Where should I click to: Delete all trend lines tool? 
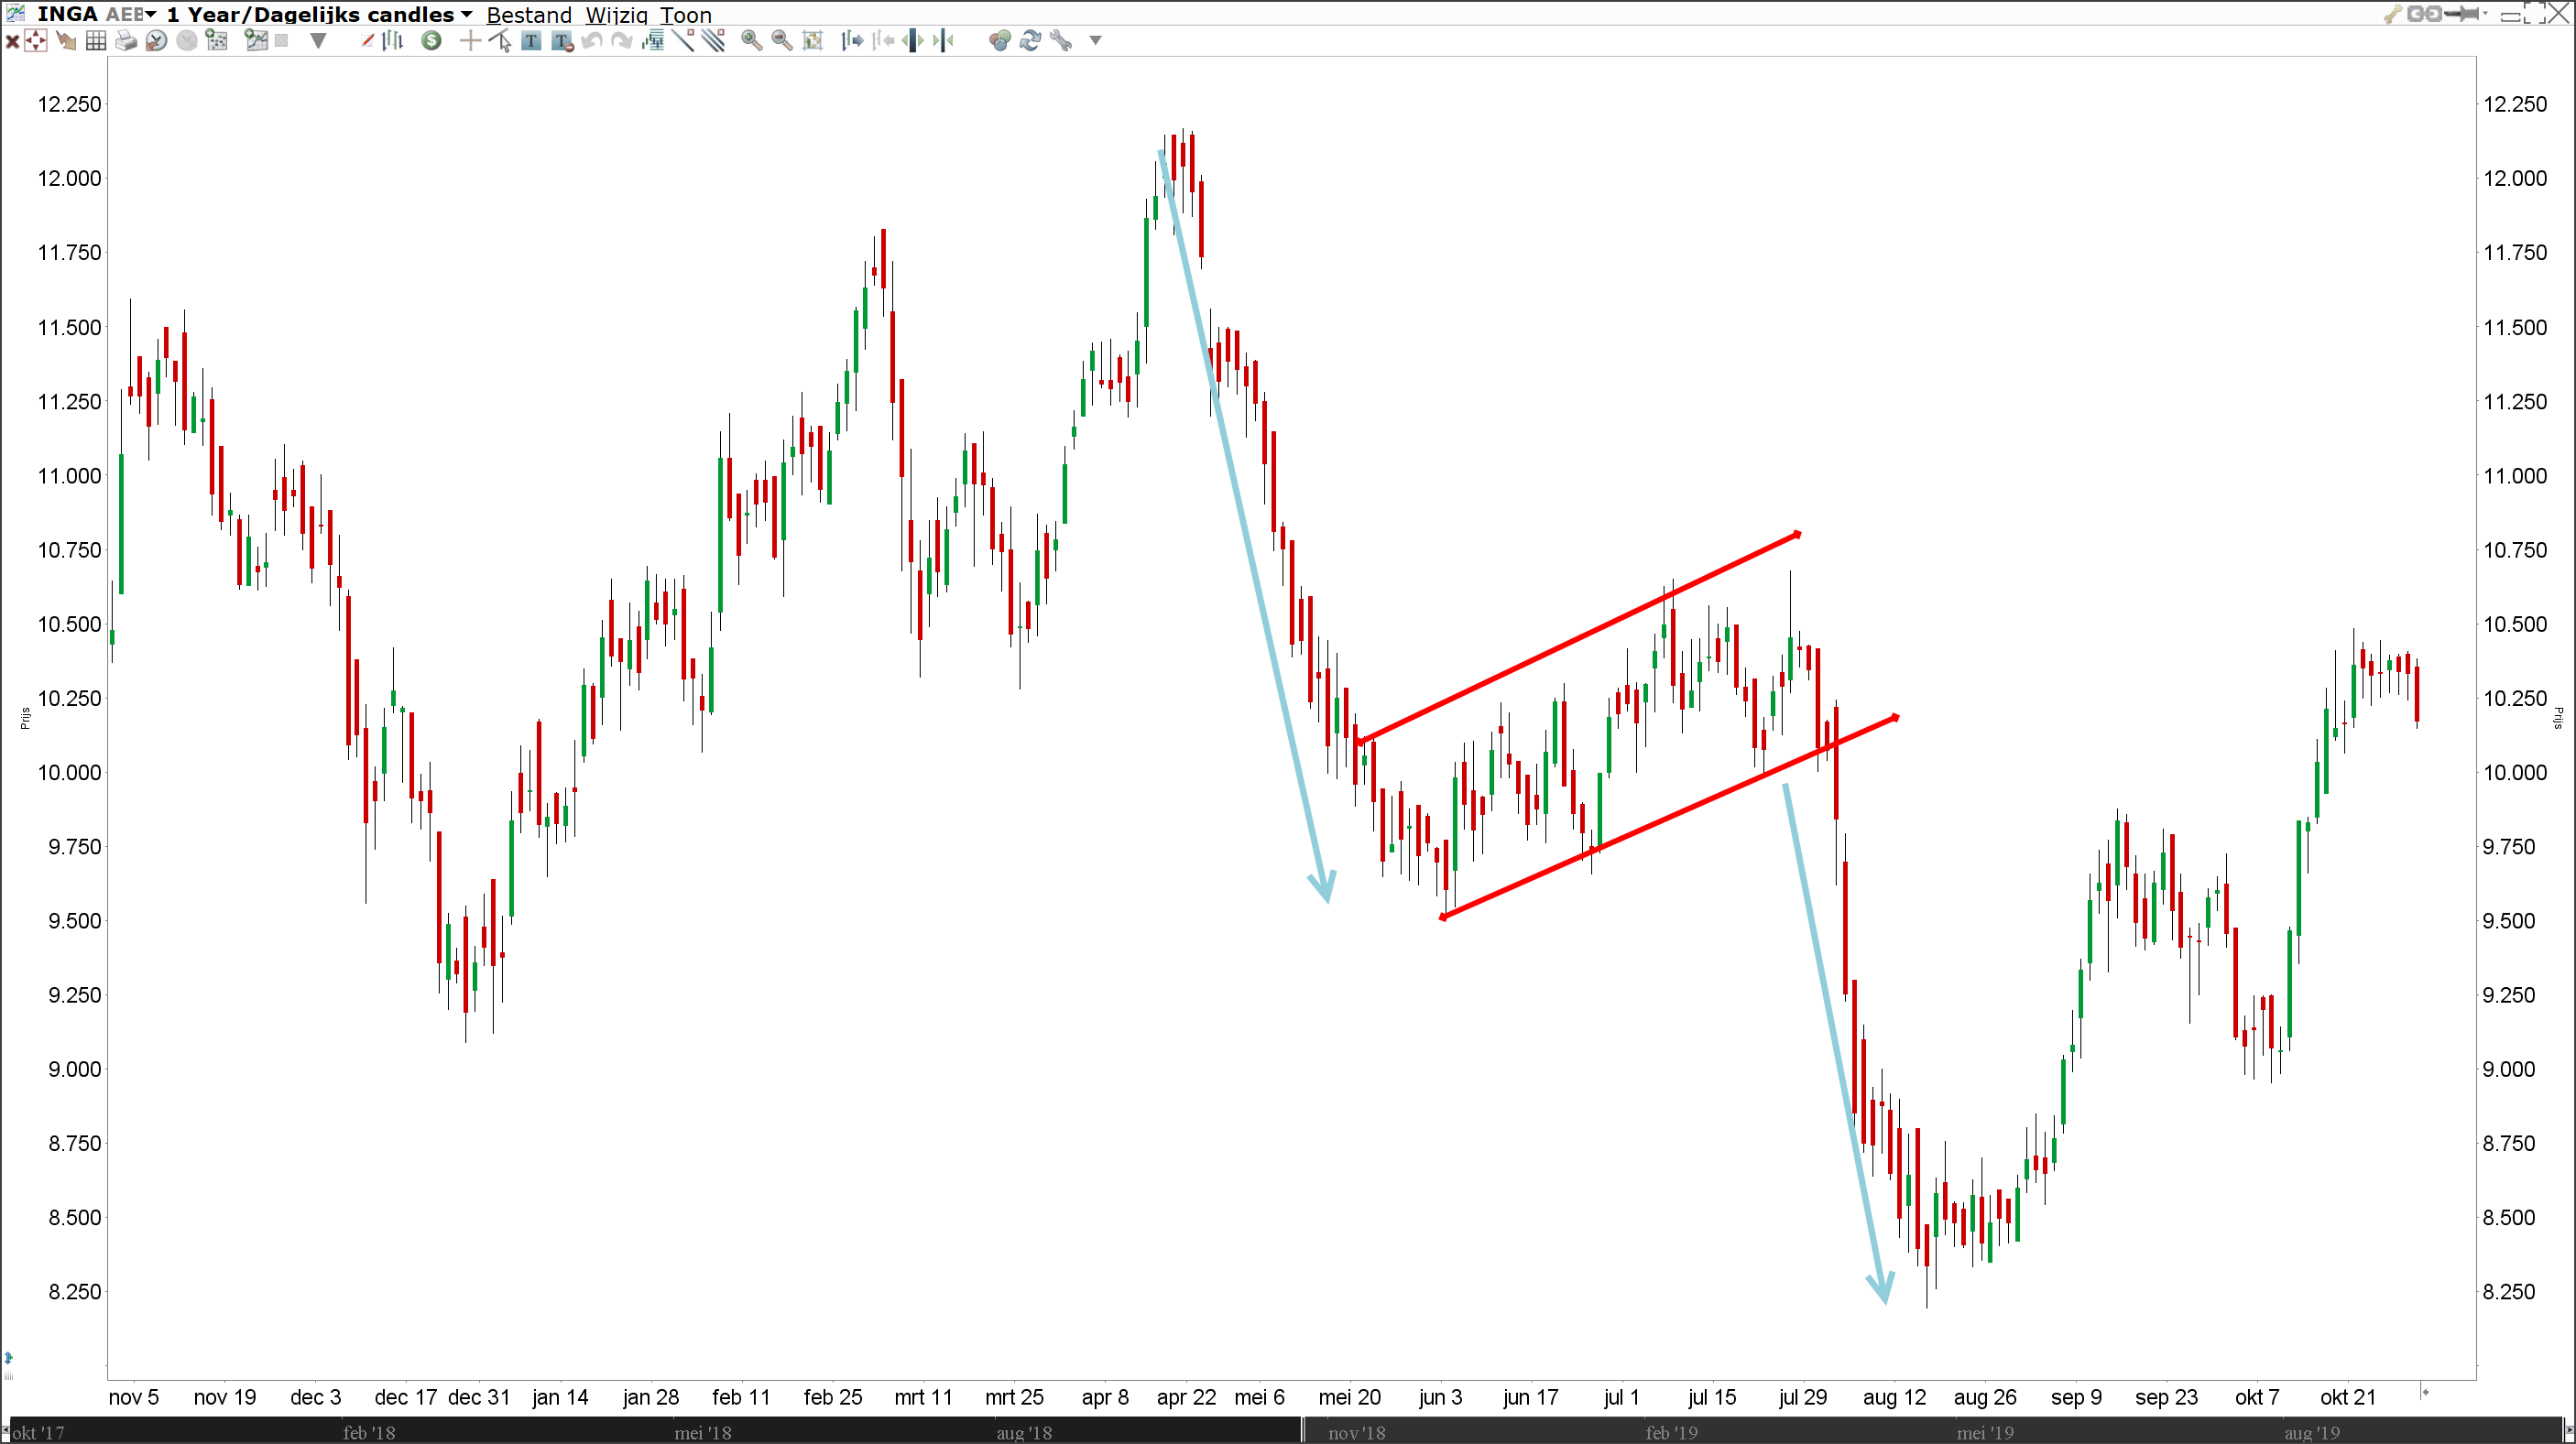point(713,41)
